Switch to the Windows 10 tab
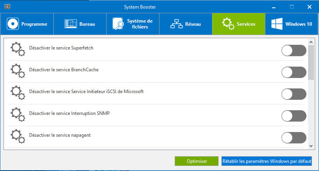The height and width of the screenshot is (171, 319). [292, 24]
